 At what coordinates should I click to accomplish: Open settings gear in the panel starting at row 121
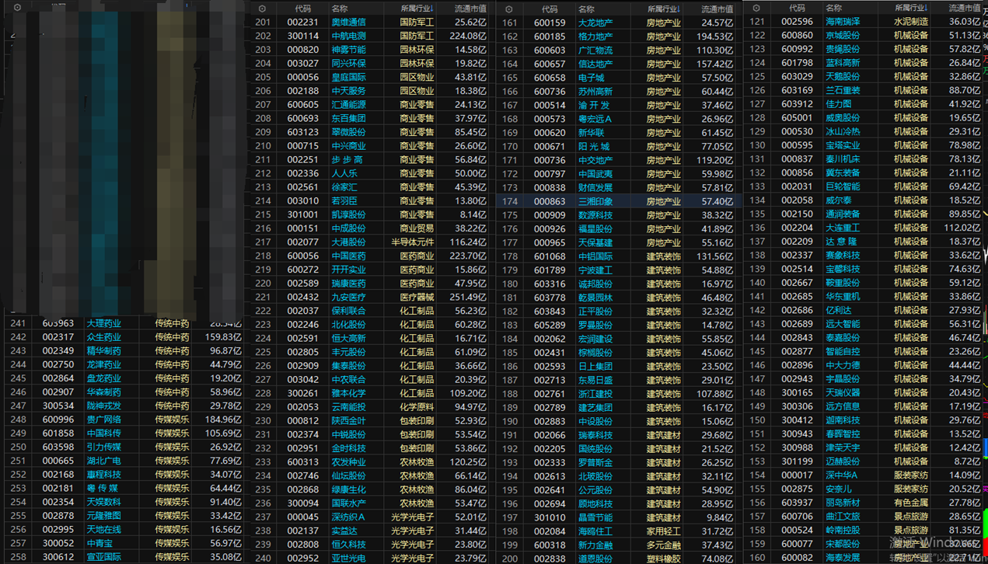[x=756, y=9]
